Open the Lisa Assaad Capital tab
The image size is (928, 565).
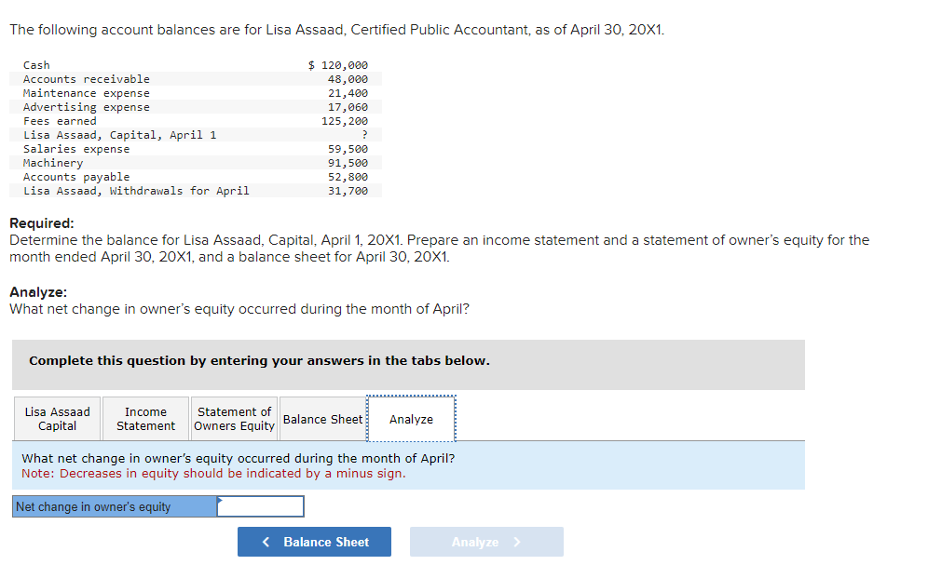pyautogui.click(x=56, y=418)
